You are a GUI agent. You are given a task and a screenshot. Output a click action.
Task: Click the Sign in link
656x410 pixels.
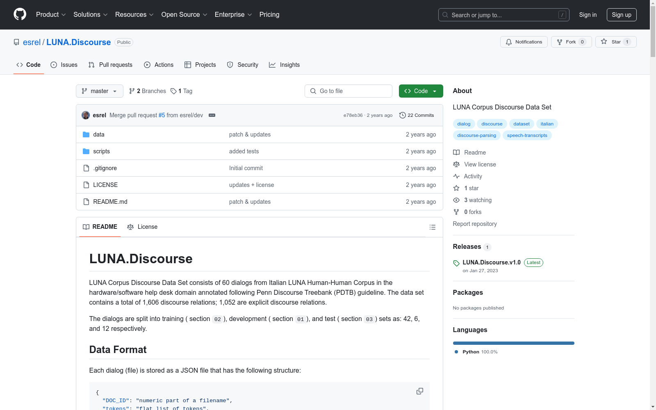pos(588,15)
